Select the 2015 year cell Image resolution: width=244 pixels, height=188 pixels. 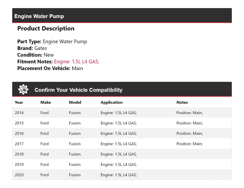(x=19, y=123)
